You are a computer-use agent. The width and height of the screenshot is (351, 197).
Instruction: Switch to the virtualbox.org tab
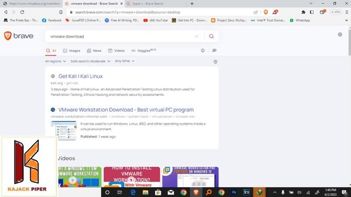(x=32, y=4)
